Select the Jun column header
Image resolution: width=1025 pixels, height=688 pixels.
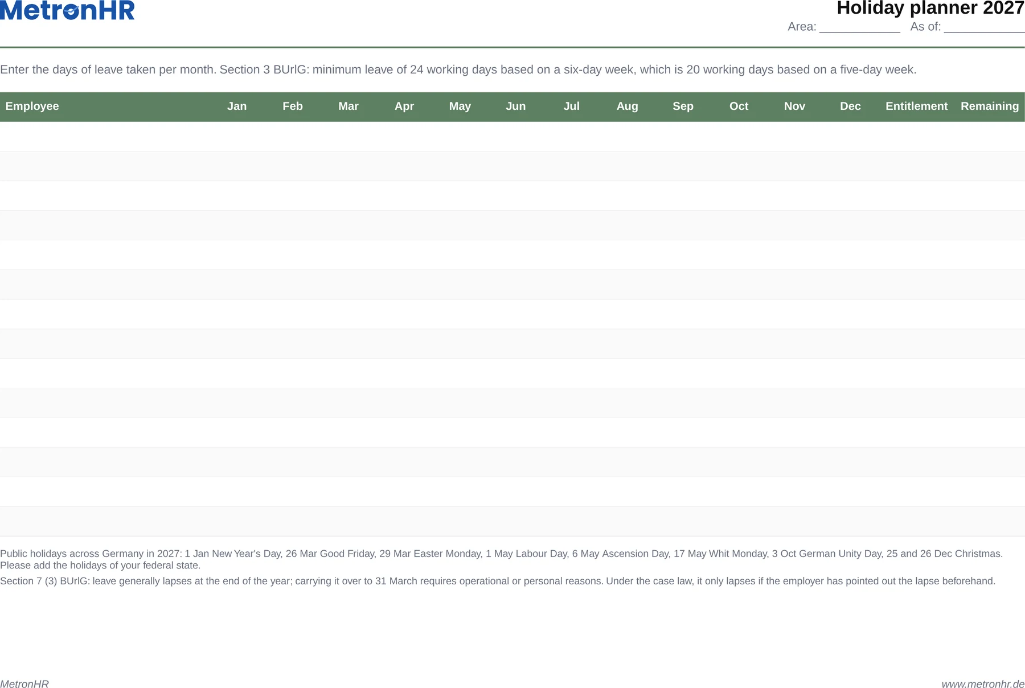[516, 107]
